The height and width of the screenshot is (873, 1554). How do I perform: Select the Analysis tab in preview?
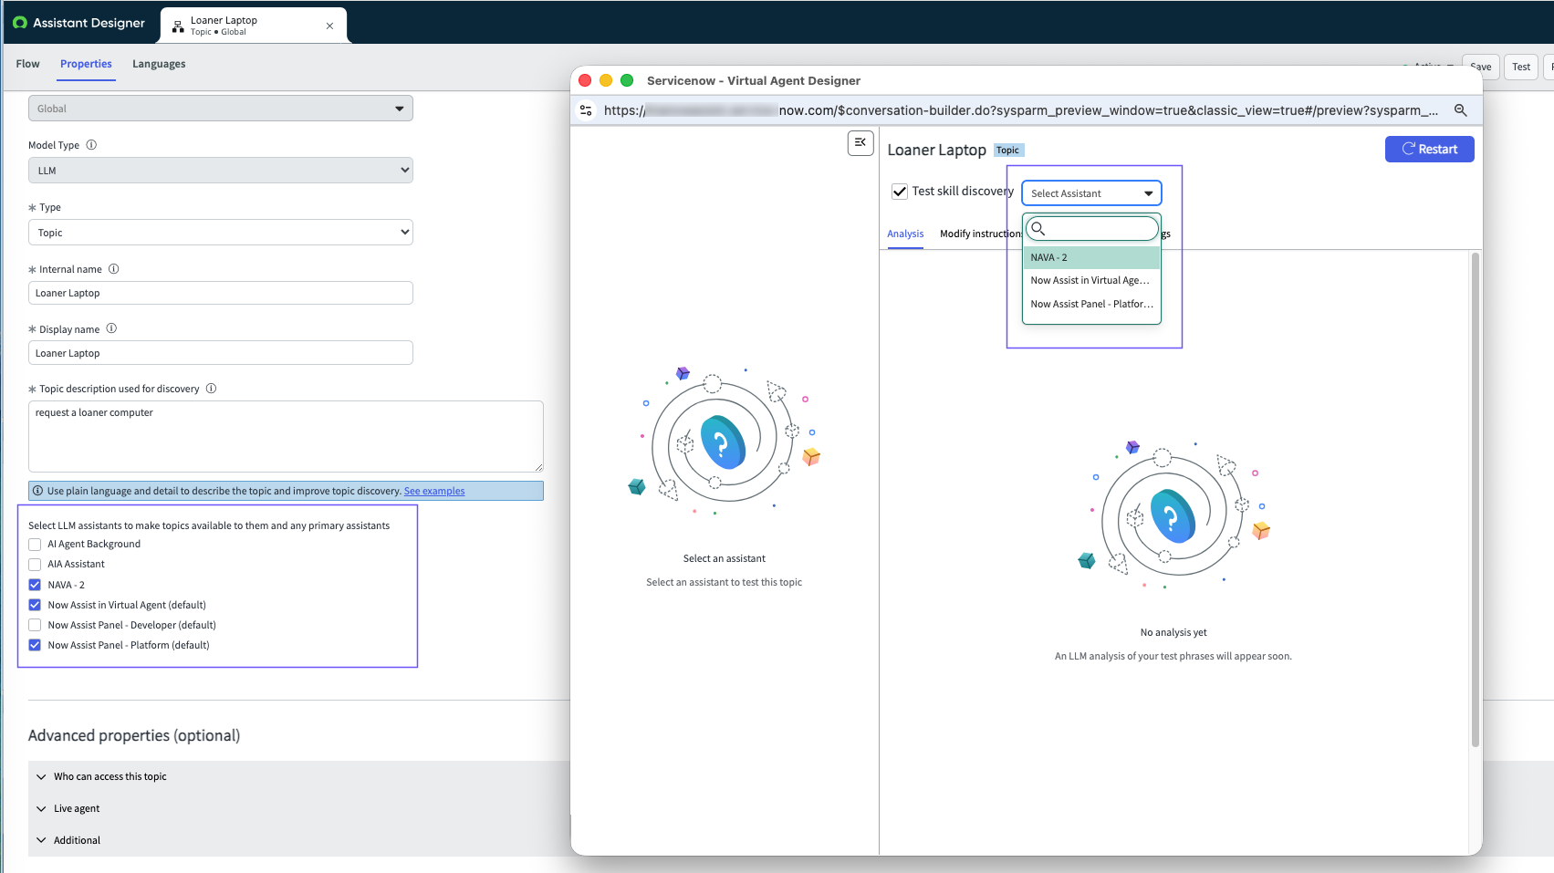click(905, 234)
